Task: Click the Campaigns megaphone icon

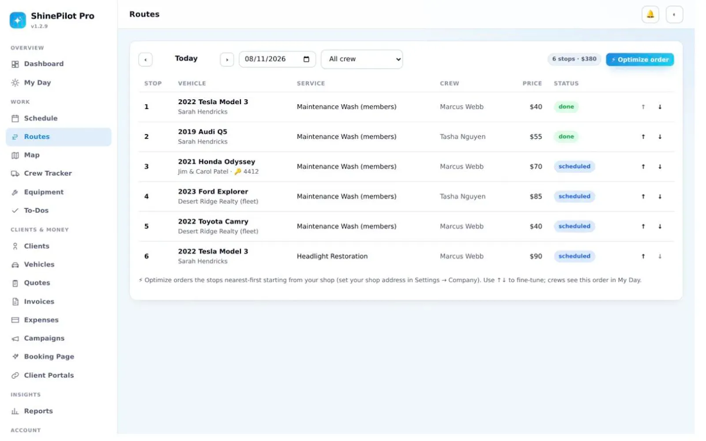Action: tap(15, 339)
